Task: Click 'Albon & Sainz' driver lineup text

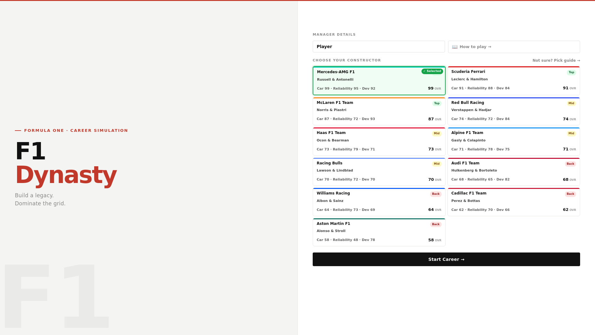Action: click(330, 201)
